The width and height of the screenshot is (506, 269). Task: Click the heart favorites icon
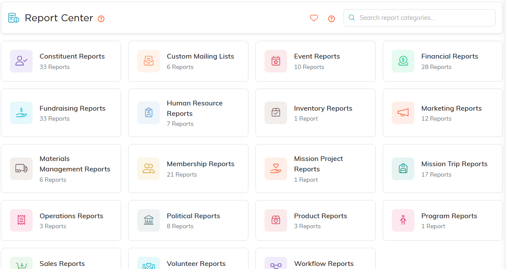[314, 18]
